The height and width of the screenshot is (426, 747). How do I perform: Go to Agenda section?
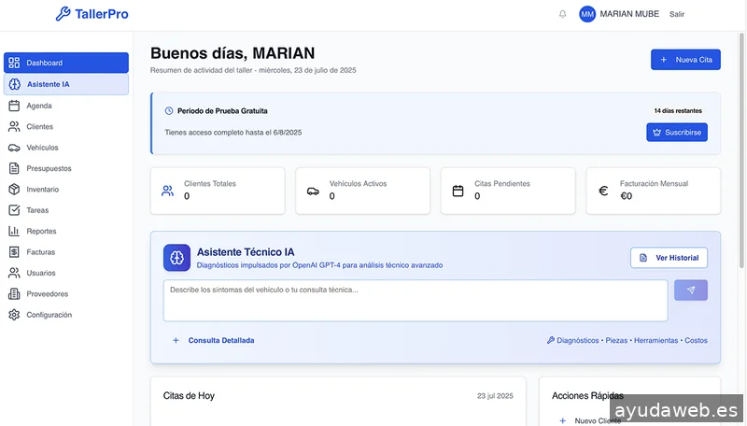pos(66,106)
